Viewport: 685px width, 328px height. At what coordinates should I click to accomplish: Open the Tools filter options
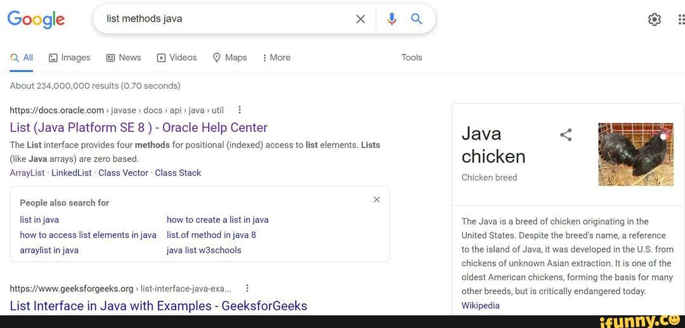[x=412, y=58]
